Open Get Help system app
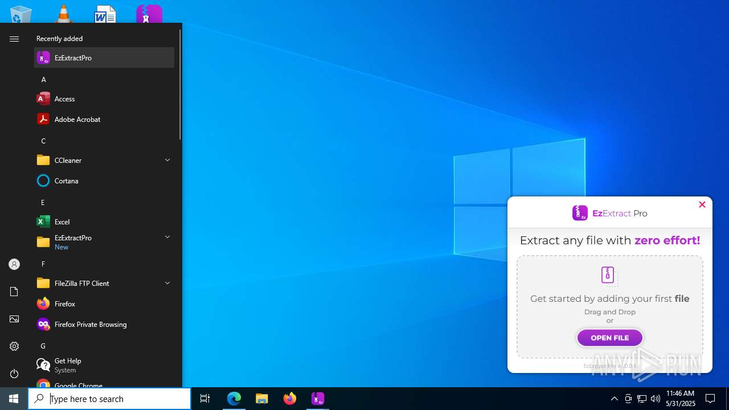Screen dimensions: 729x410 coord(104,365)
